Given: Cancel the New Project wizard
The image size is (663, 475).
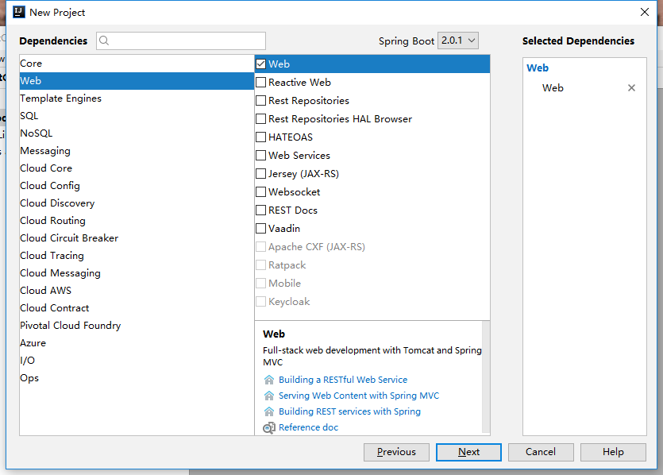Looking at the screenshot, I should (x=541, y=452).
